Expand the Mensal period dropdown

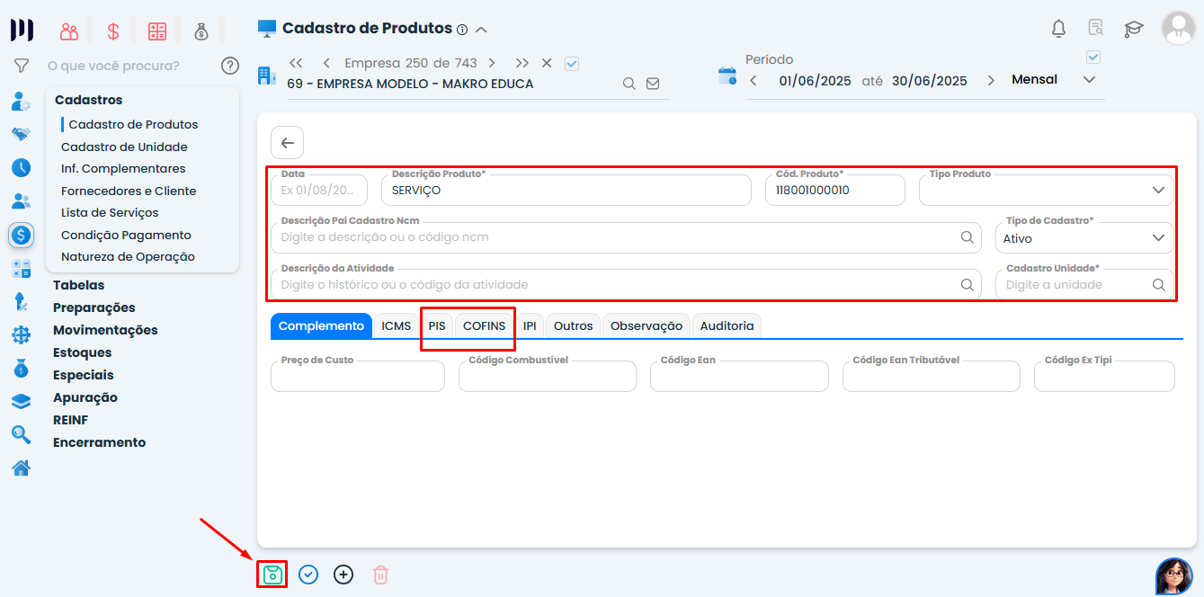[x=1089, y=79]
